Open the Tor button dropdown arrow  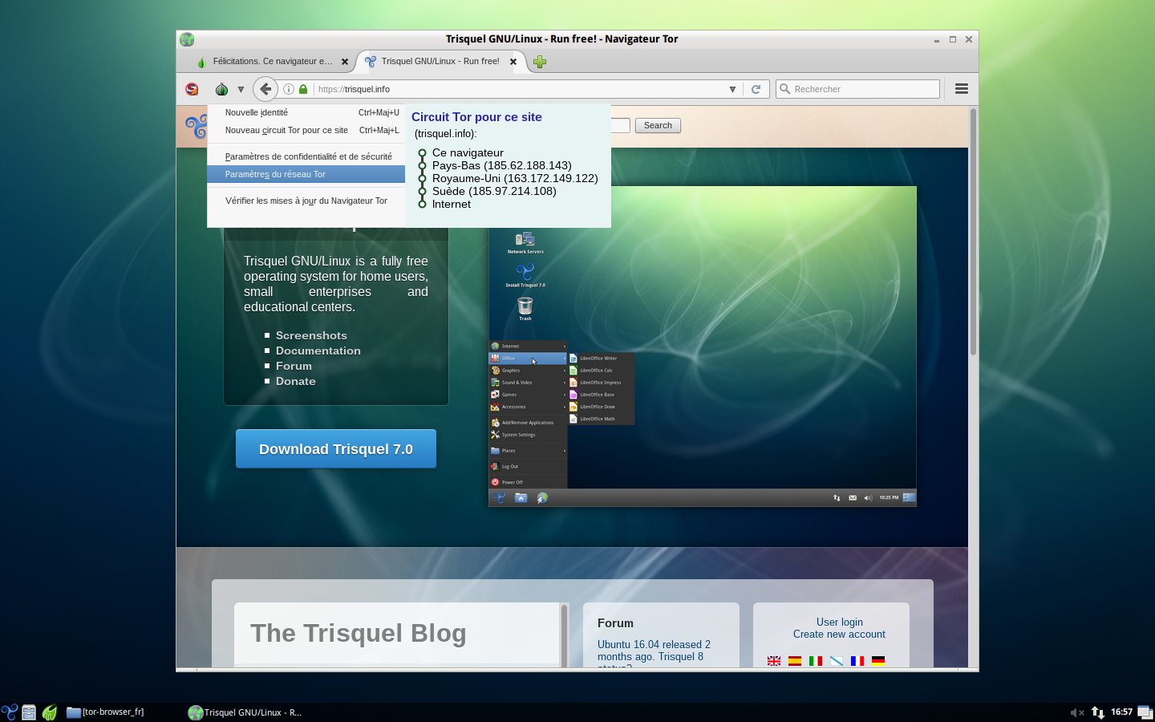(x=241, y=90)
